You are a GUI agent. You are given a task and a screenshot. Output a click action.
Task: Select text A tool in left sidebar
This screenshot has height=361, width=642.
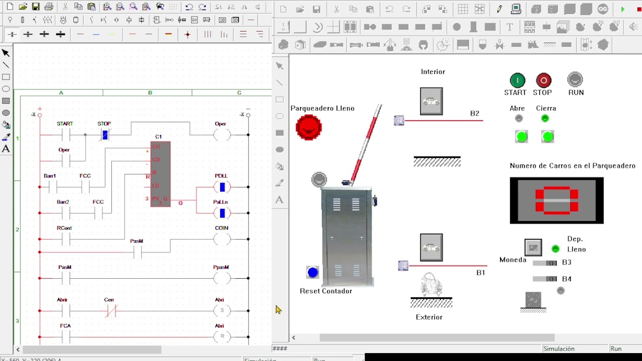(x=6, y=149)
